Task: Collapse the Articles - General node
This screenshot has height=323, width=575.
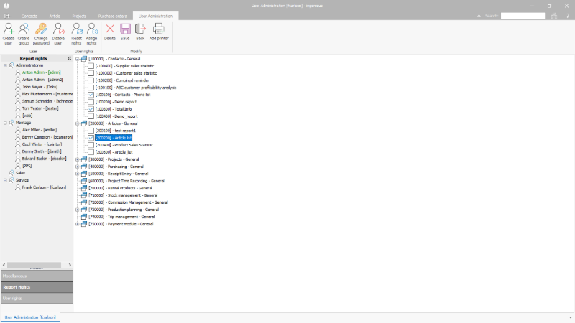Action: (78, 123)
